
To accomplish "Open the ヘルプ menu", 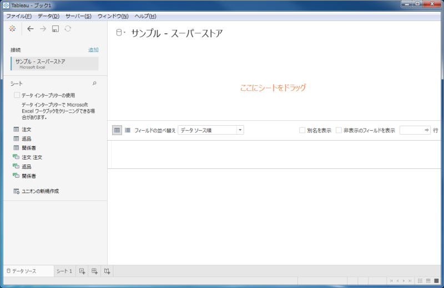I will pos(145,16).
